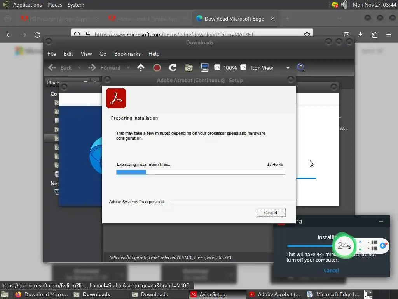Click the red Stop loading icon

pyautogui.click(x=157, y=68)
